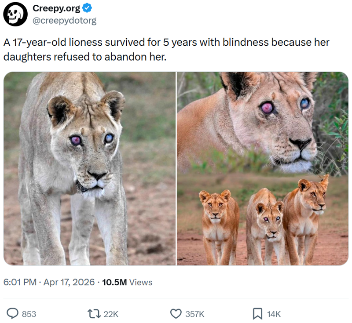352x323 pixels.
Task: Bookmark the post with the bookmark icon
Action: pyautogui.click(x=258, y=314)
